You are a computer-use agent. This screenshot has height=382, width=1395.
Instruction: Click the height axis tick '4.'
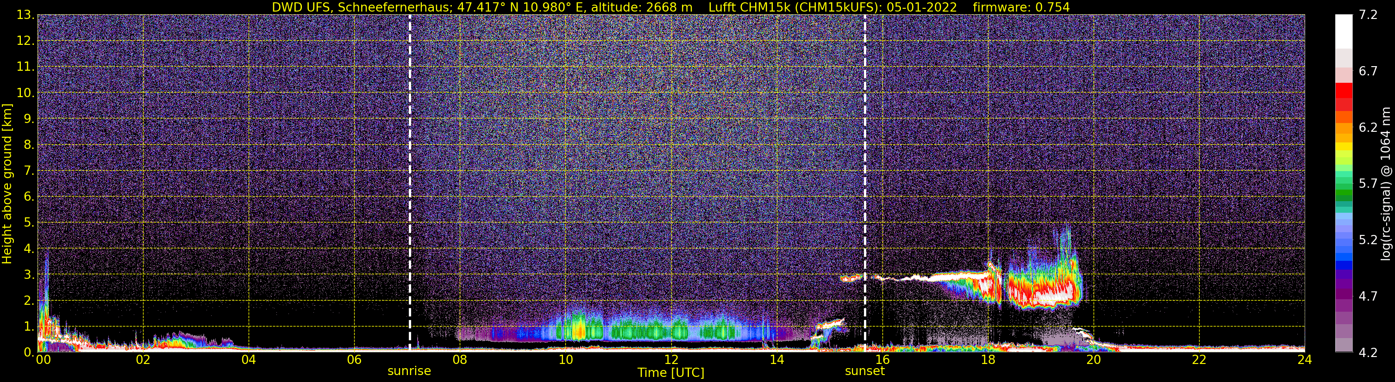29,249
